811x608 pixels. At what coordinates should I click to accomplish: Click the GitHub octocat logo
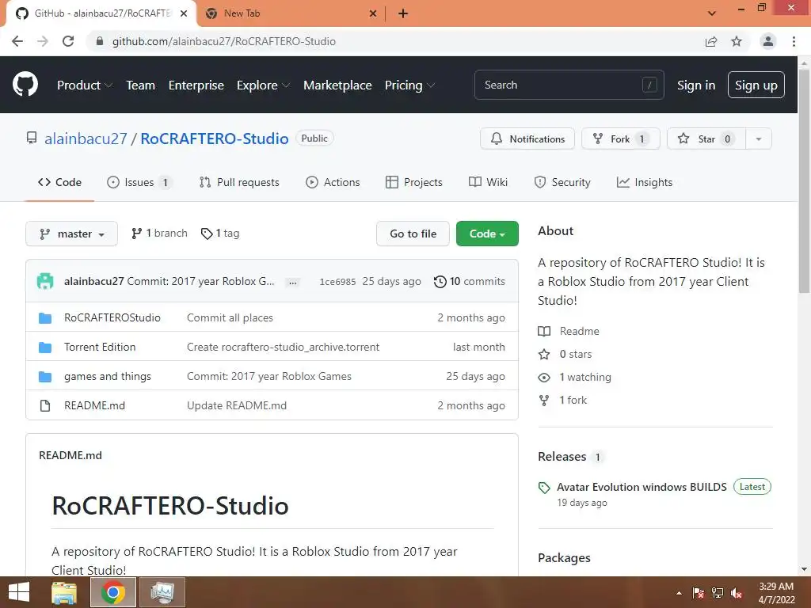(x=25, y=85)
